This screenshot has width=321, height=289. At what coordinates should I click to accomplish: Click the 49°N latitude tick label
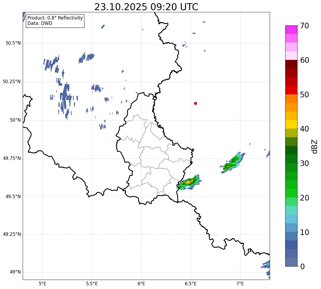point(15,272)
